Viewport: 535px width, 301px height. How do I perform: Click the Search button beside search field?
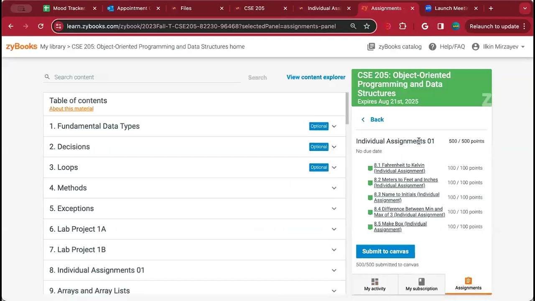257,77
